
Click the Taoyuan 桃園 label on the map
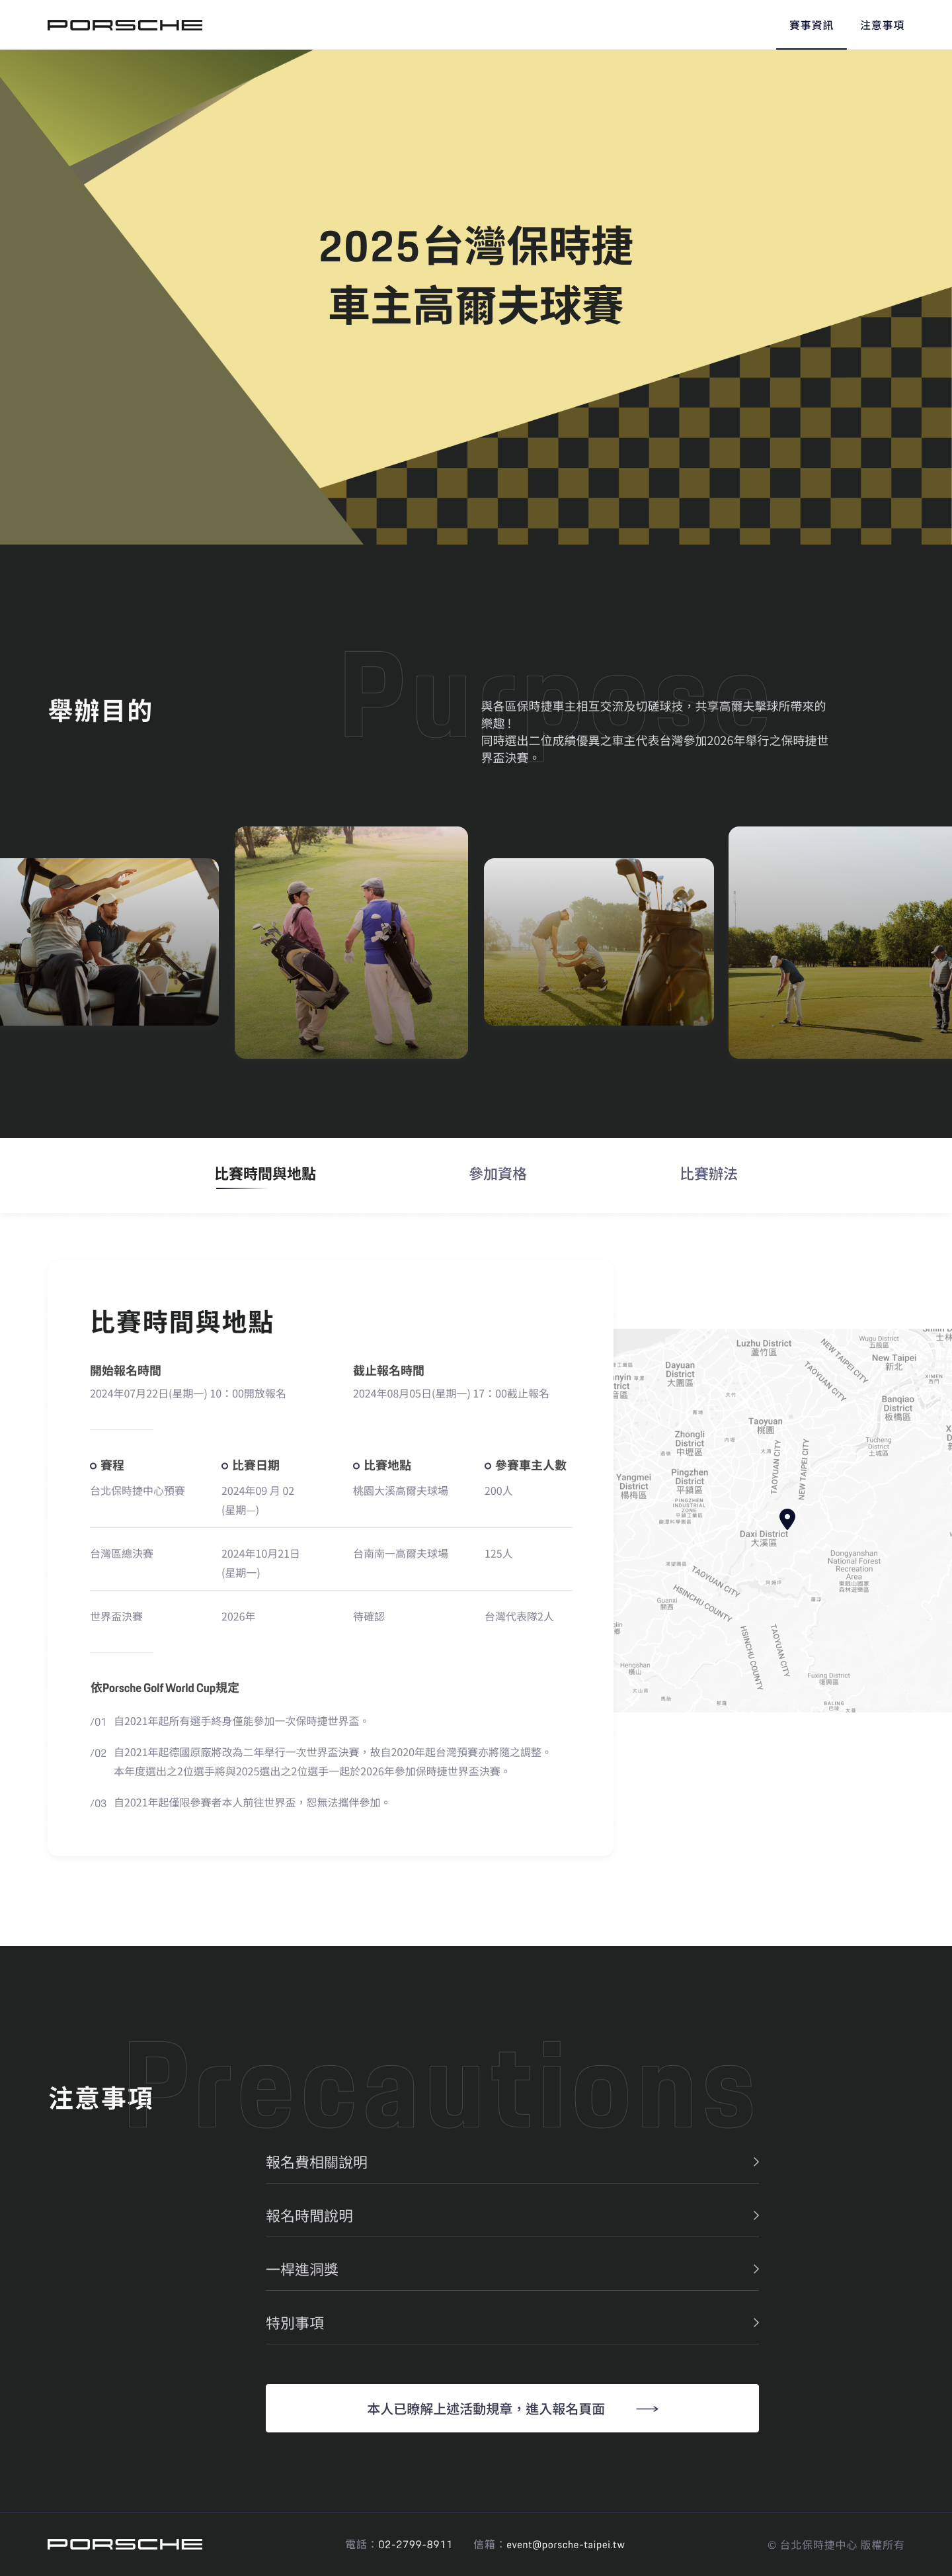pyautogui.click(x=765, y=1425)
